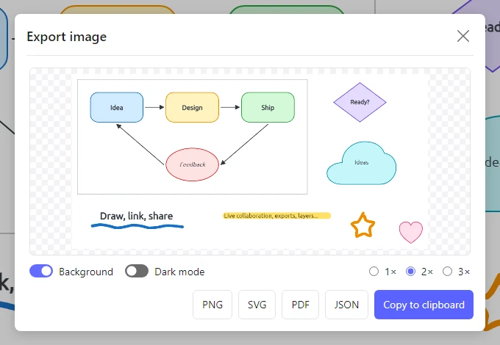Click the Ideas cloud shape in preview
The width and height of the screenshot is (500, 345).
tap(362, 163)
